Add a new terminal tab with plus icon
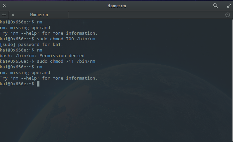The width and height of the screenshot is (233, 142). (x=4, y=15)
